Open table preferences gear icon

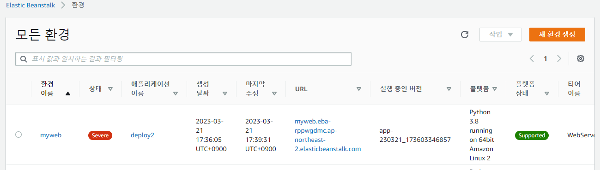(581, 59)
